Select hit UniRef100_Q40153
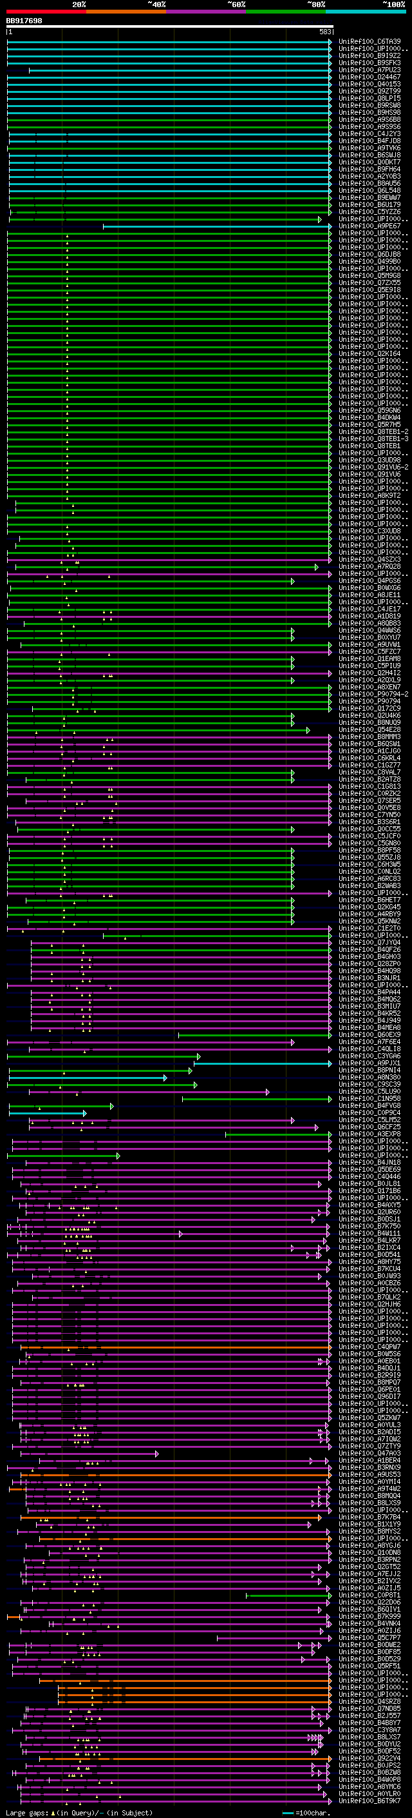This screenshot has height=1818, width=412. click(370, 84)
